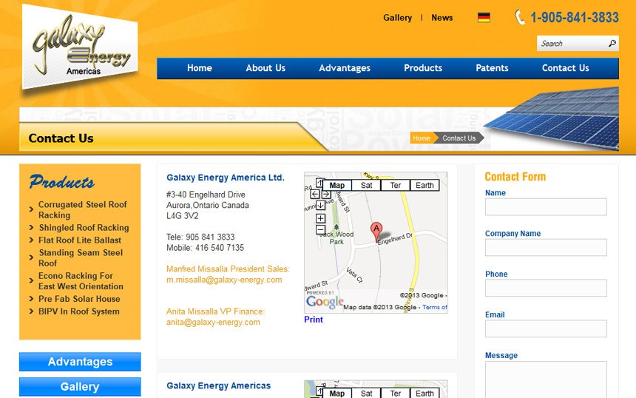
Task: Open the Patents menu item
Action: pos(492,68)
